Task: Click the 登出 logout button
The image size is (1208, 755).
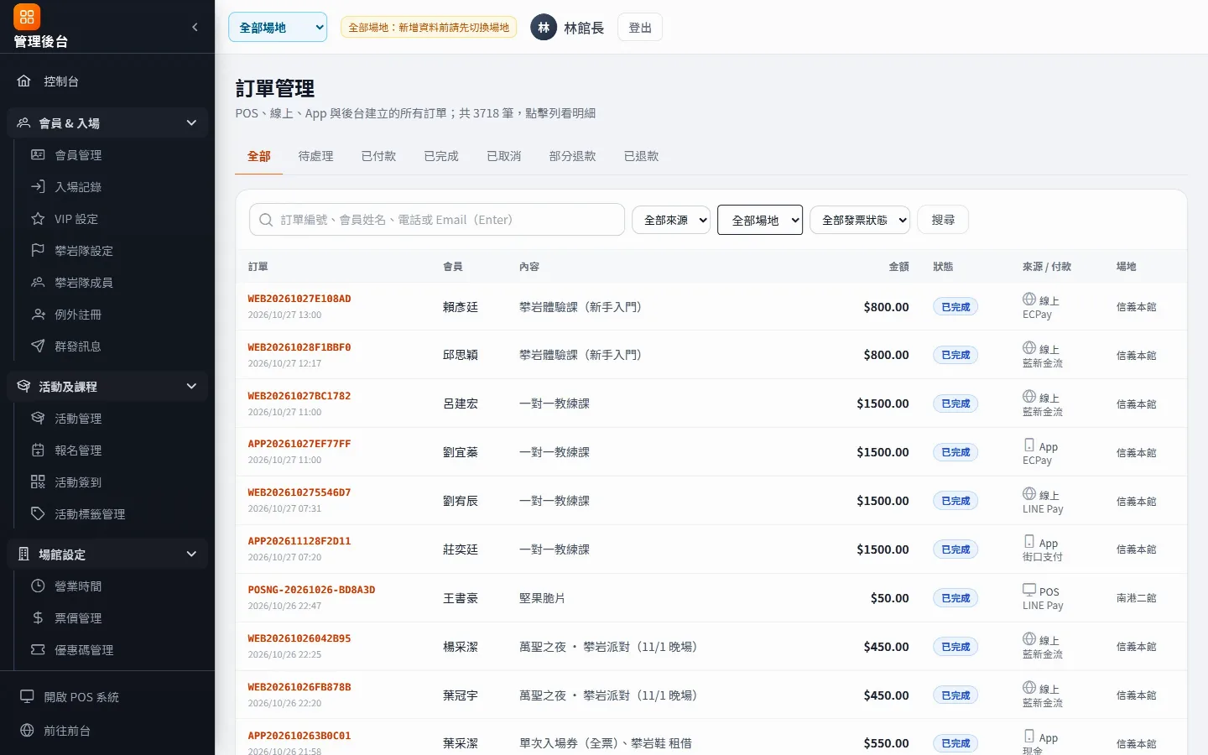Action: click(640, 28)
